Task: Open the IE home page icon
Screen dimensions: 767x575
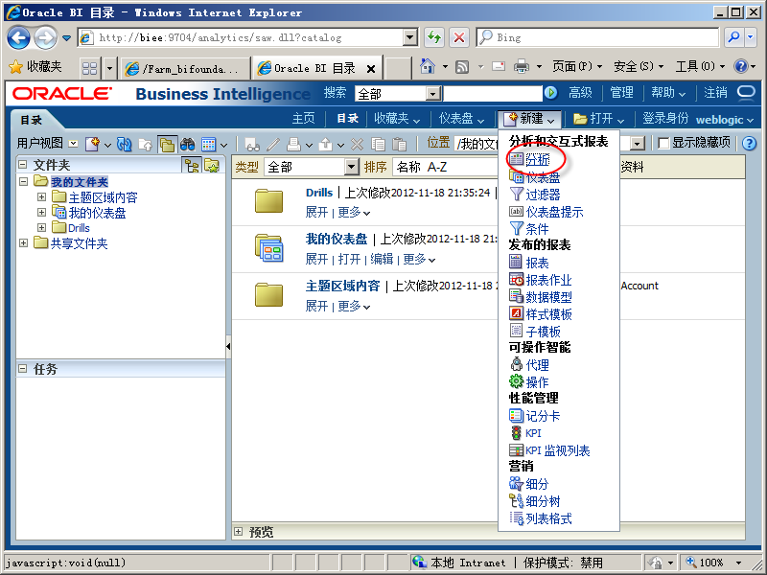Action: 428,66
